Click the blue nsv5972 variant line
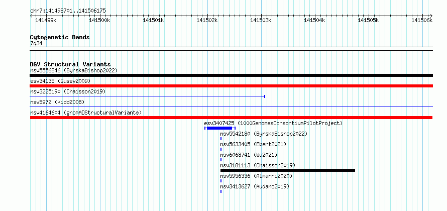The width and height of the screenshot is (447, 211). [231, 107]
